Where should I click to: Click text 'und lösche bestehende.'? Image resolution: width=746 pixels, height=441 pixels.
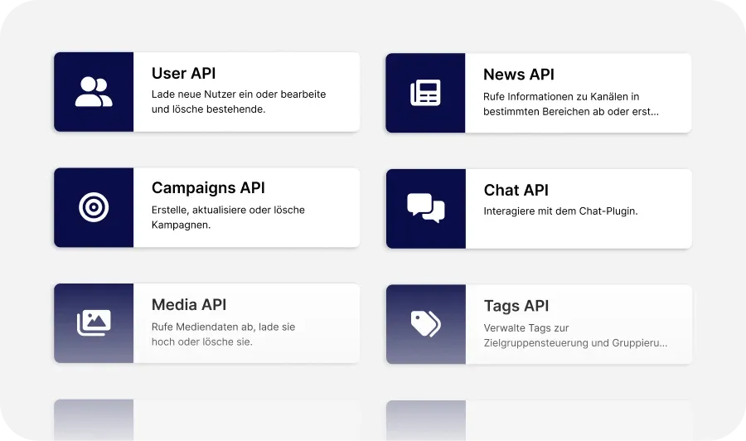click(208, 109)
